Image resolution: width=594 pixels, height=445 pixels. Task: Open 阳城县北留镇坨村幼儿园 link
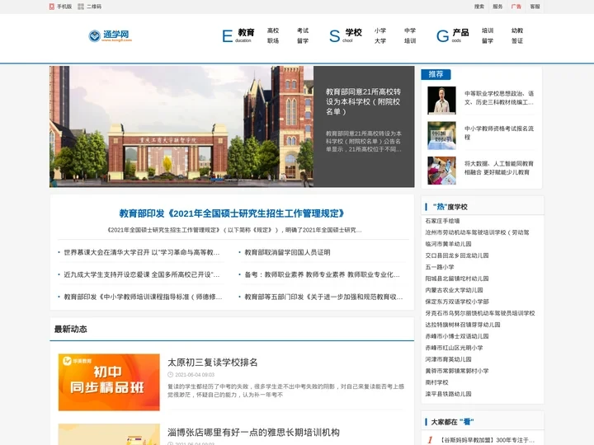click(457, 279)
